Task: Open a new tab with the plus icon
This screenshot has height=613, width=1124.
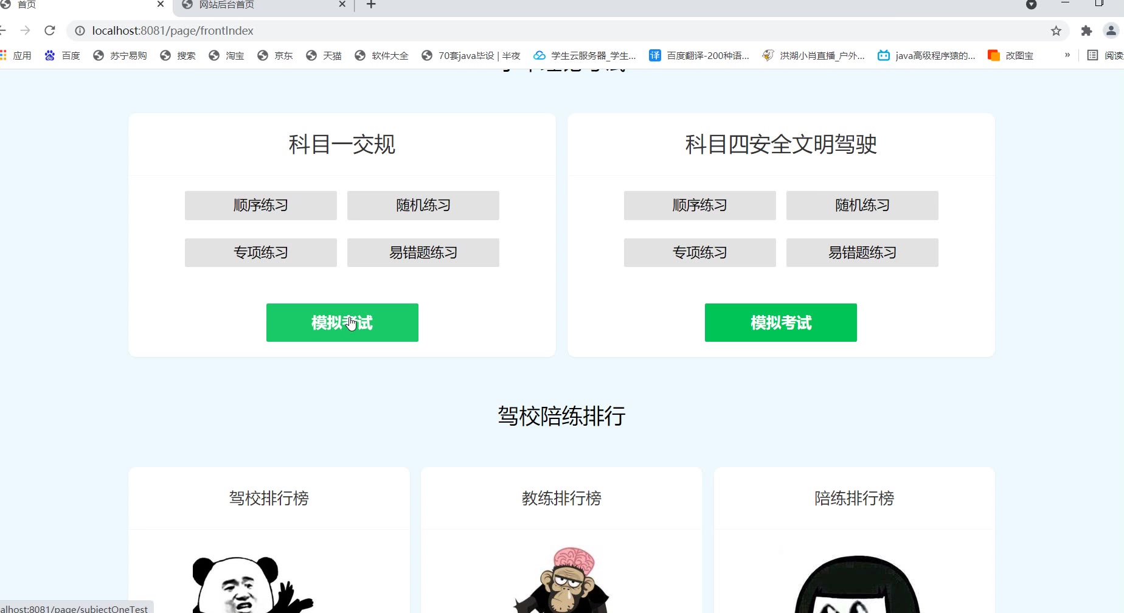Action: click(x=371, y=5)
